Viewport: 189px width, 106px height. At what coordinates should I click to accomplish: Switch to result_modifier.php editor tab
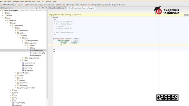(x=58, y=8)
